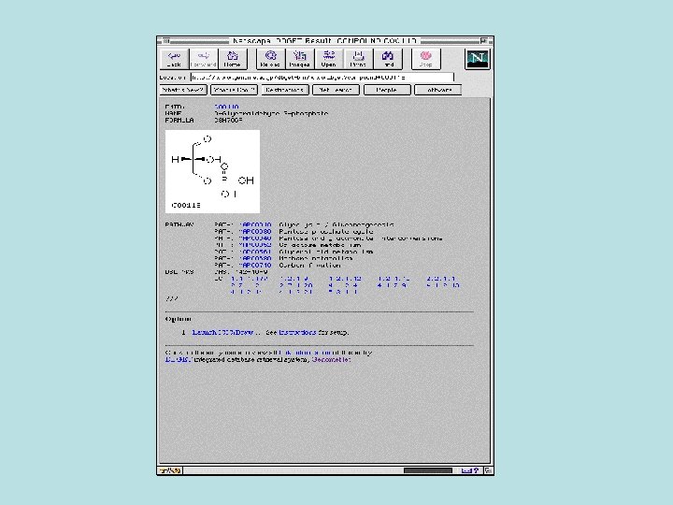
Task: Click the Open location toolbar button
Action: pos(328,58)
